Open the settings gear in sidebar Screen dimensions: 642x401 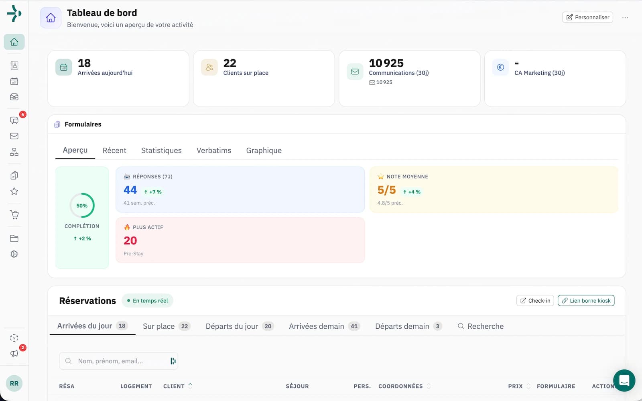(14, 254)
